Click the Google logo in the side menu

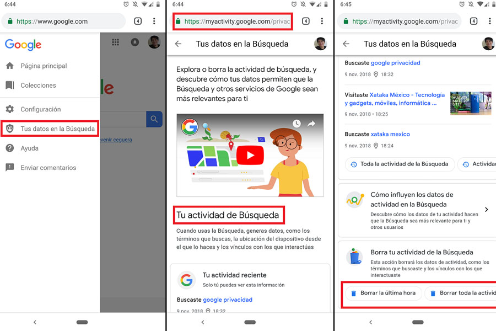pos(23,45)
